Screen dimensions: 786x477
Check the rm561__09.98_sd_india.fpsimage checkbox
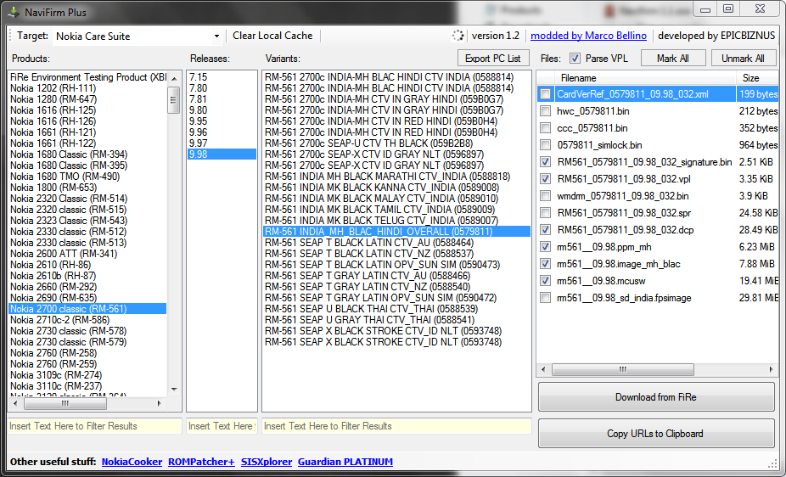point(546,298)
